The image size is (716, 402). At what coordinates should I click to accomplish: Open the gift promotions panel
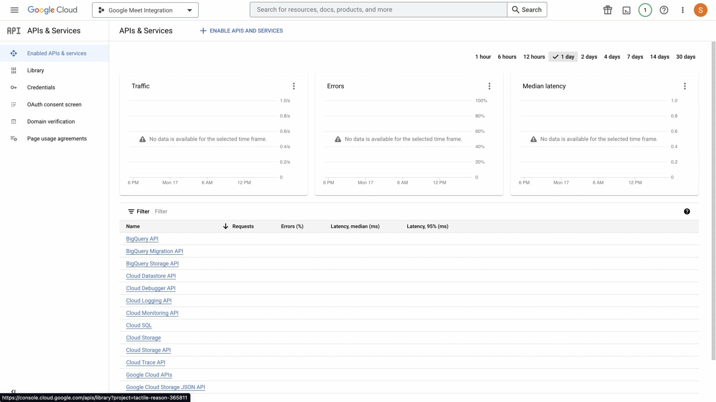[x=607, y=10]
